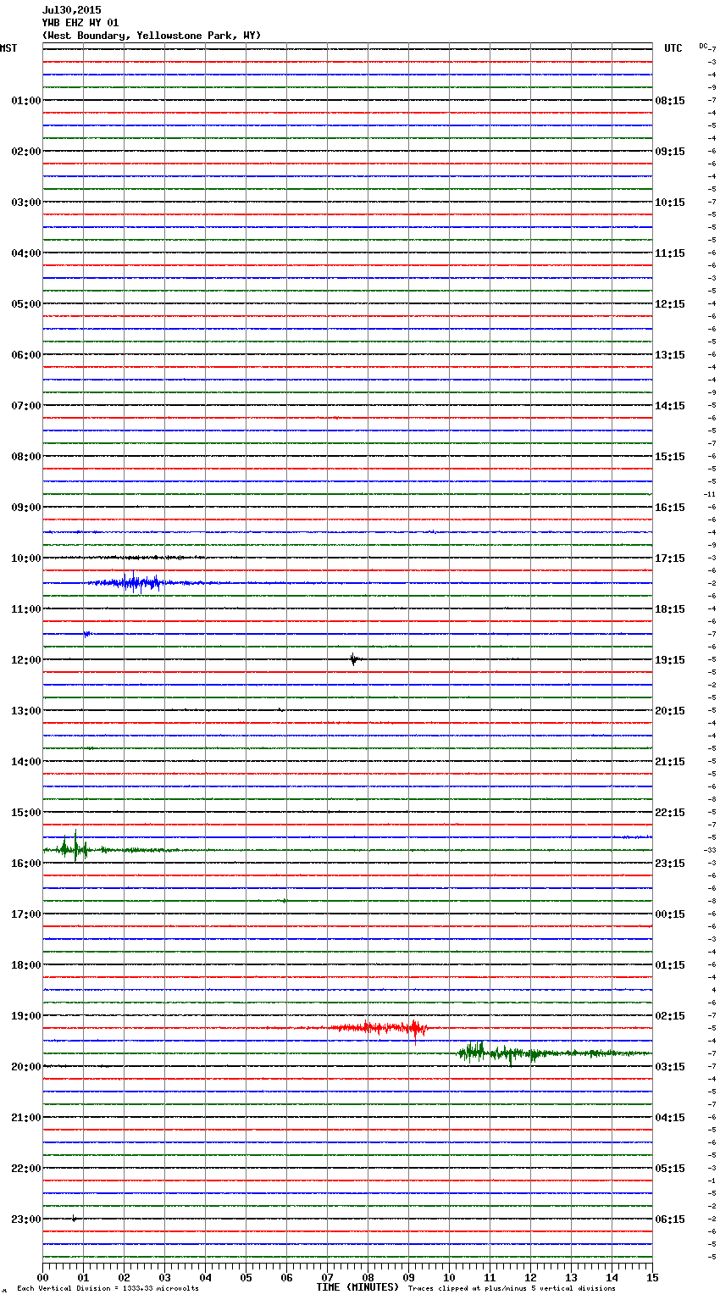The image size is (720, 1300).
Task: Select the 23:00 MST time label
Action: [x=26, y=1219]
